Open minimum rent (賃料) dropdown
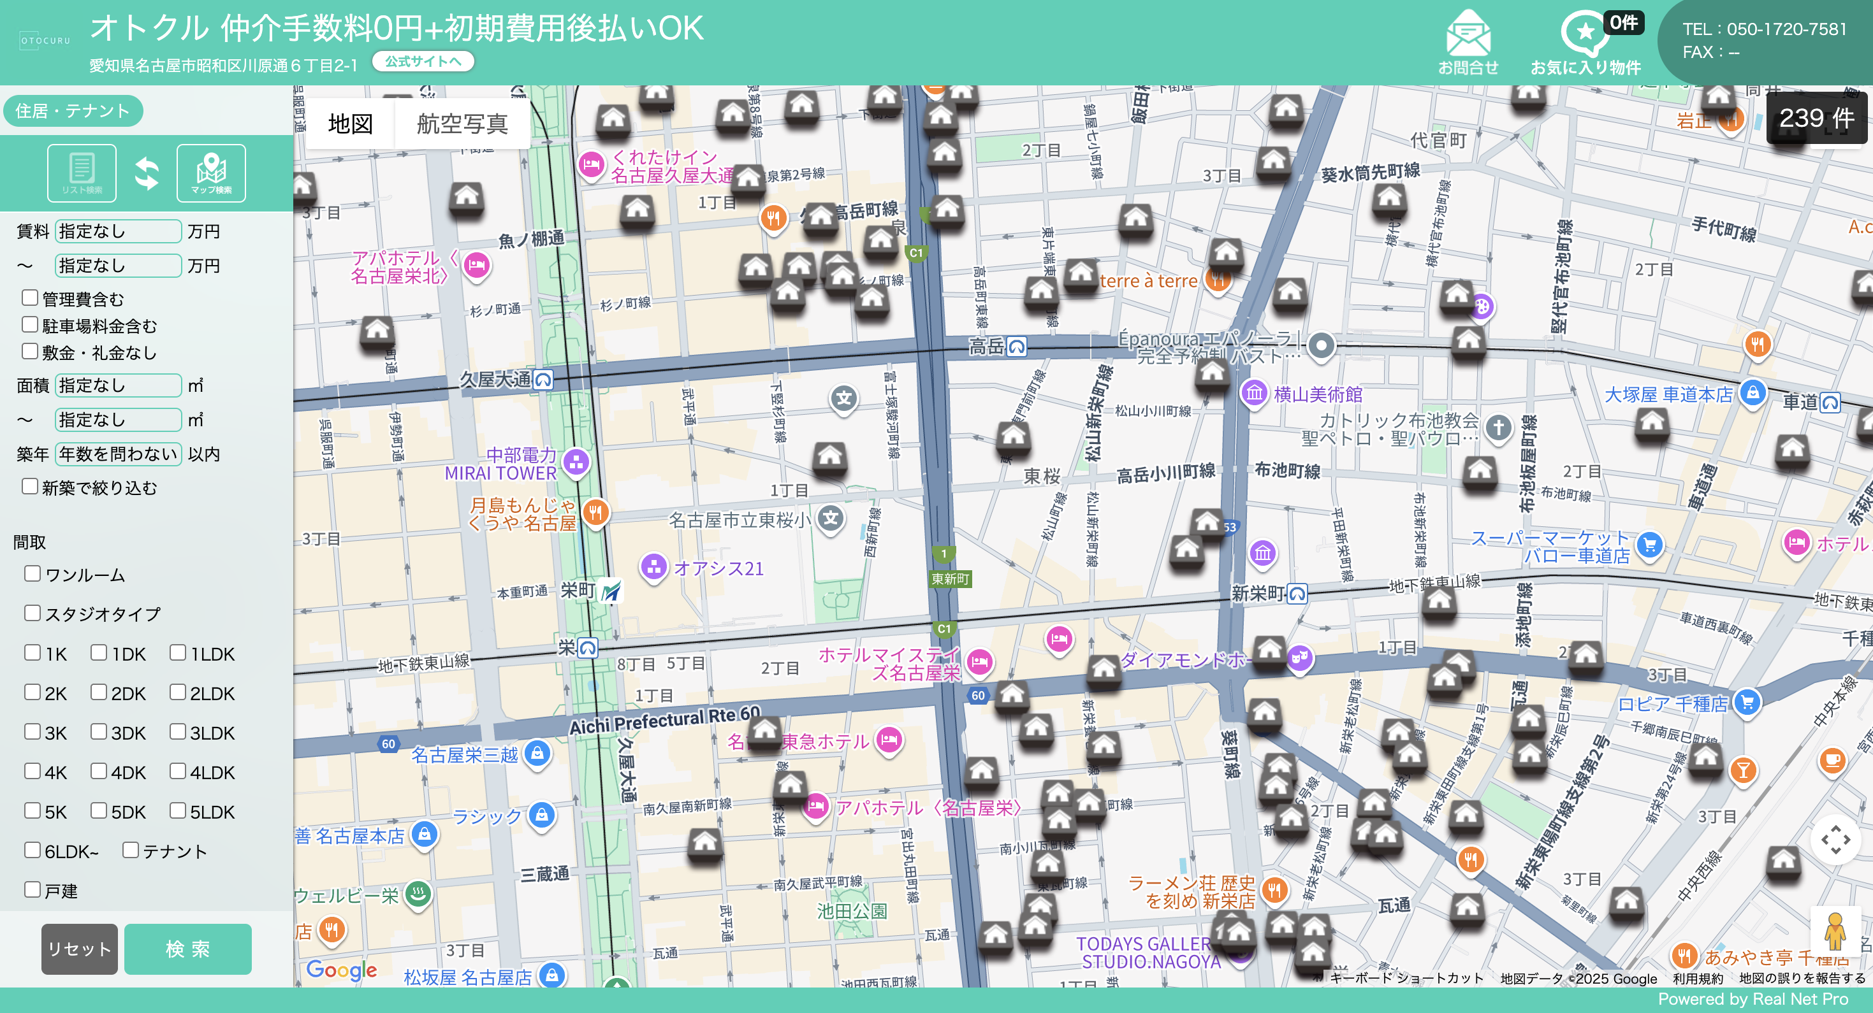1873x1013 pixels. pos(118,231)
